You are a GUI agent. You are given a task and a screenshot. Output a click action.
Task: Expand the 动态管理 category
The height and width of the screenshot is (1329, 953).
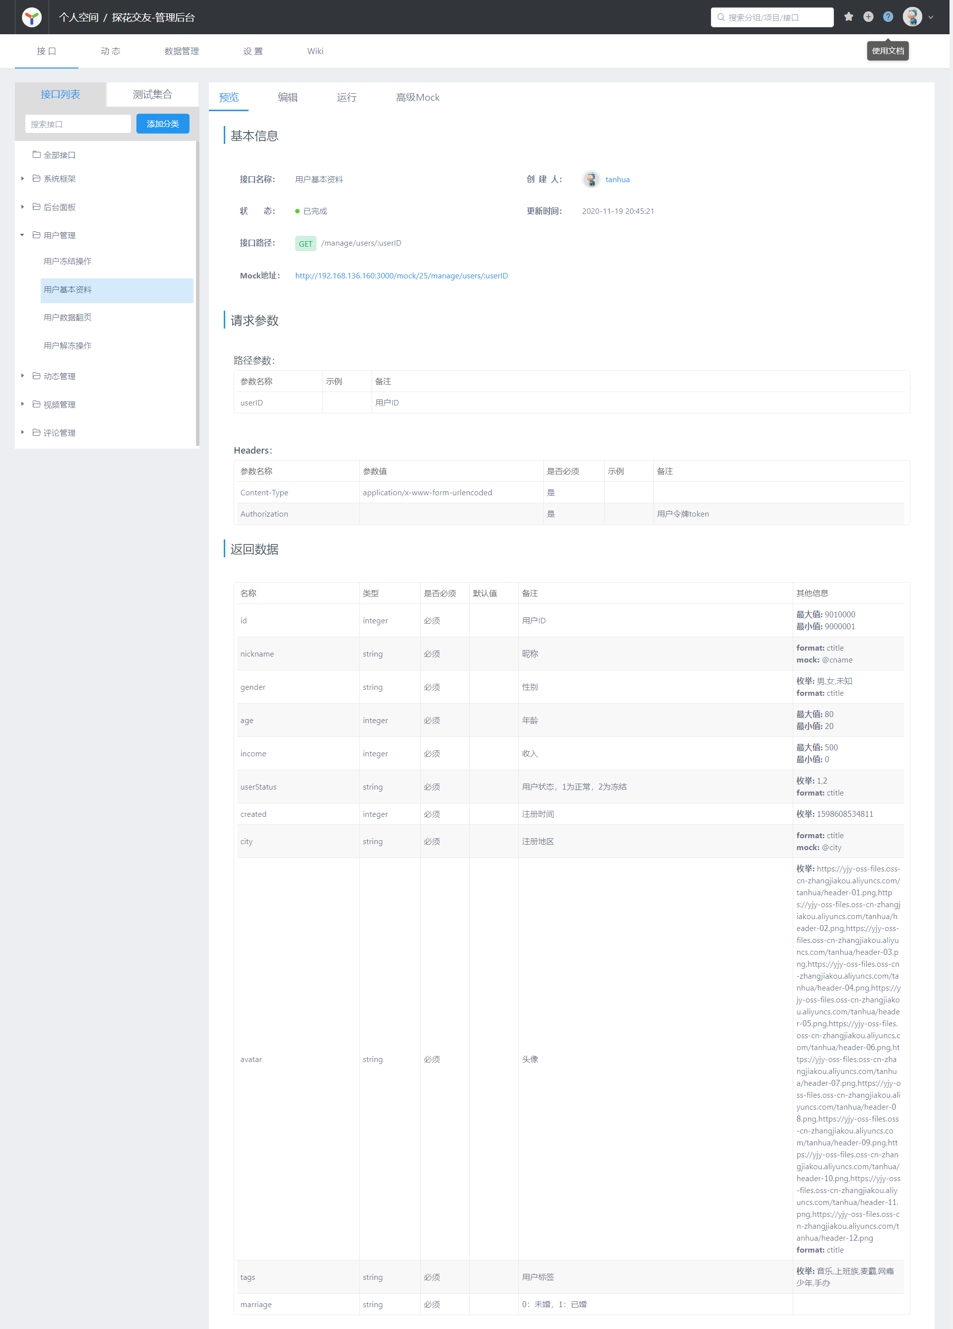coord(22,376)
